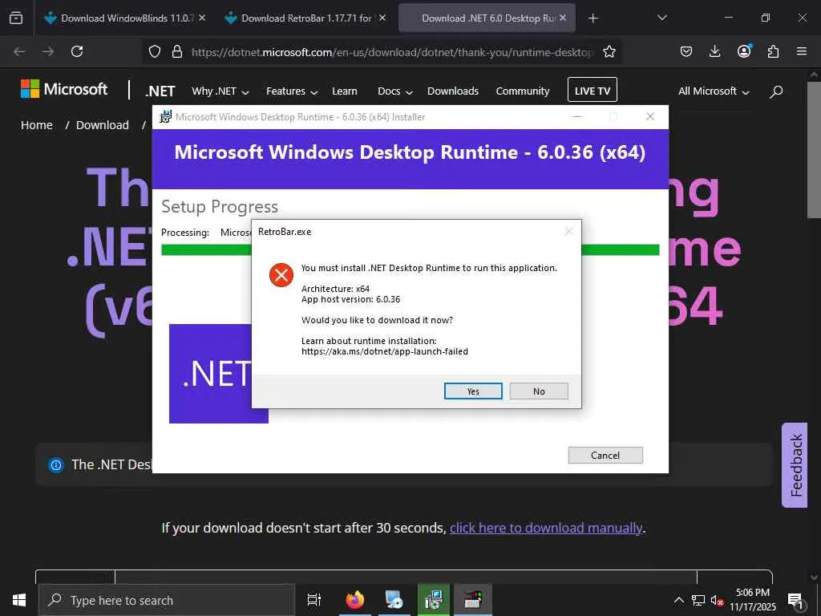The image size is (821, 616).
Task: Expand Docs menu
Action: click(395, 91)
